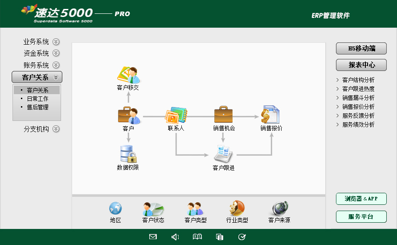
Task: Select the 日常工作 submenu item
Action: pyautogui.click(x=37, y=99)
